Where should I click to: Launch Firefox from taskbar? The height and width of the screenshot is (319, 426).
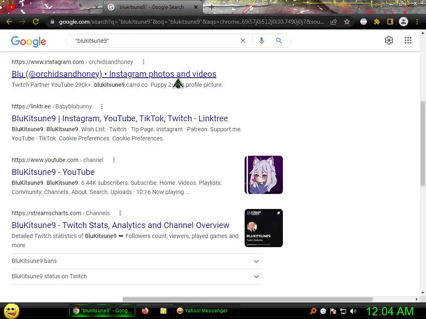[145, 311]
